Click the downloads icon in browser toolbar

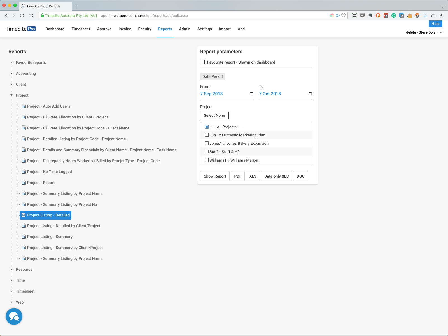click(441, 15)
